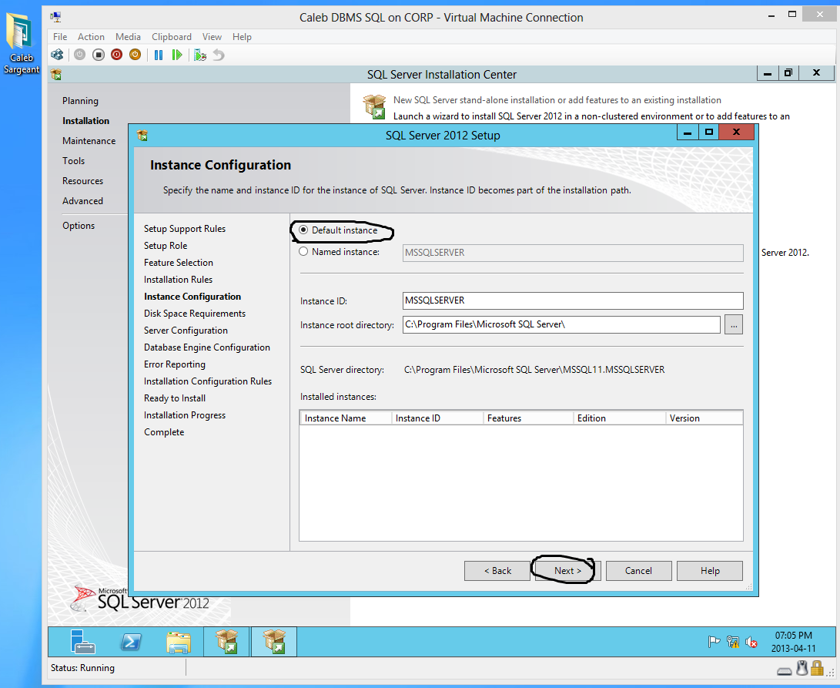This screenshot has width=840, height=688.
Task: Revert the VM using the undo arrow icon
Action: point(219,55)
